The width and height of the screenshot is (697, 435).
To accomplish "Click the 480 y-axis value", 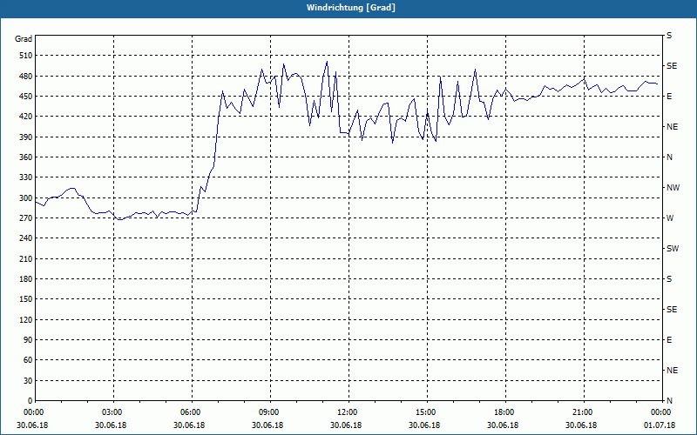I will point(26,77).
